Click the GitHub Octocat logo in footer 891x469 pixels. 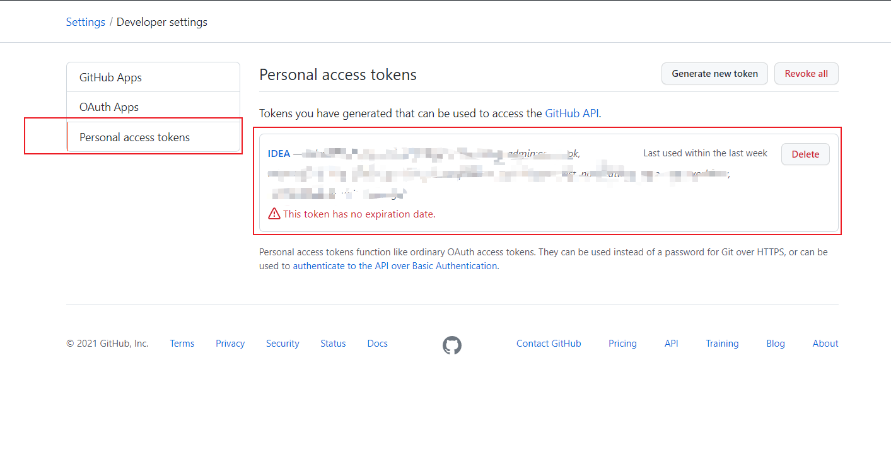tap(452, 345)
